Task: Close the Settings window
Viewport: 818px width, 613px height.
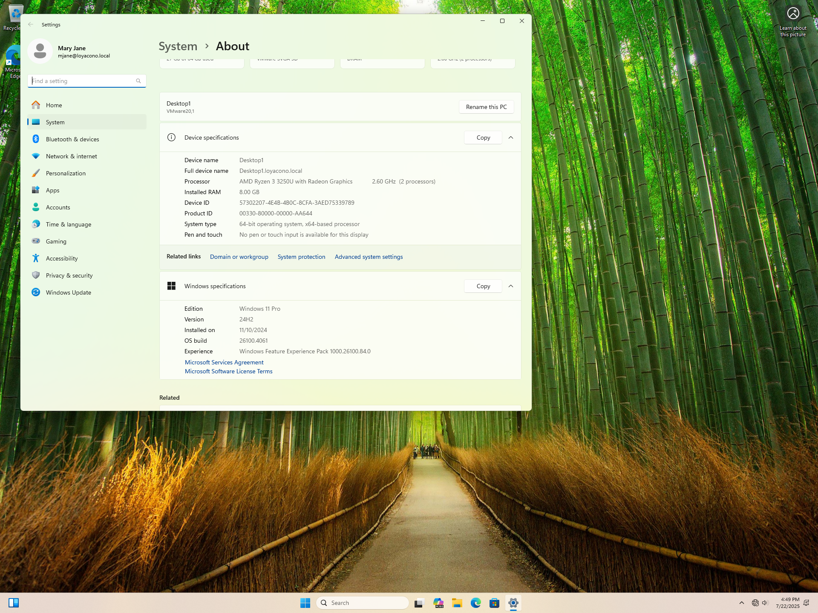Action: coord(522,21)
